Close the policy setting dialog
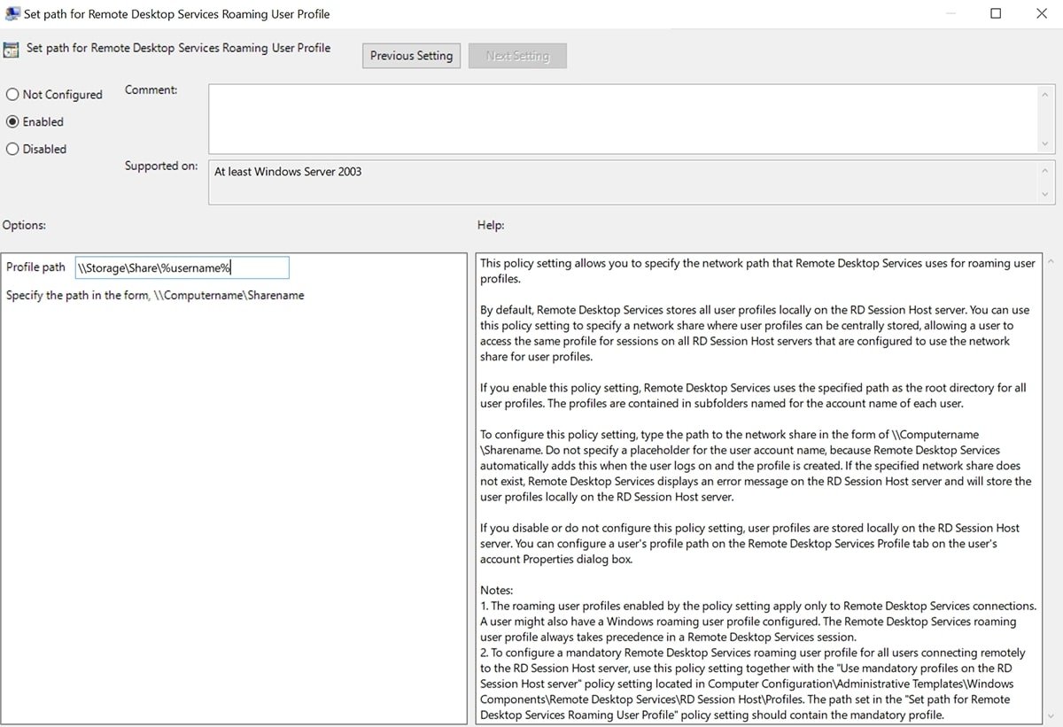This screenshot has width=1063, height=727. pyautogui.click(x=1043, y=13)
